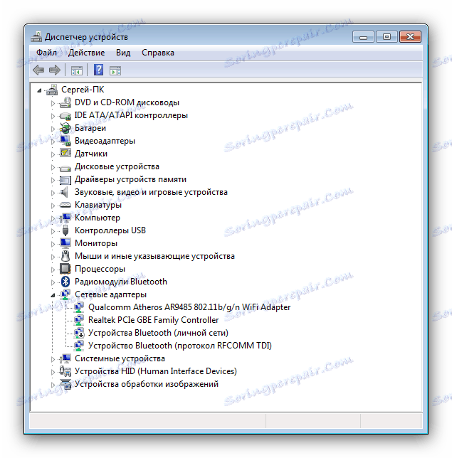Click the Контроллеры USB plug icon
Viewport: 452px width, 458px height.
(x=65, y=230)
